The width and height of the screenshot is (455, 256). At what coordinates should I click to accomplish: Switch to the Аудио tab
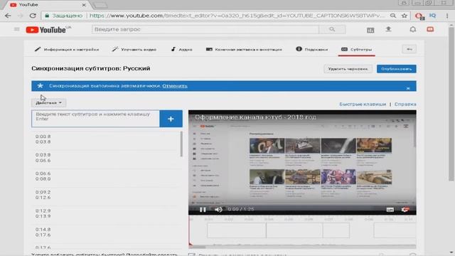(x=181, y=50)
